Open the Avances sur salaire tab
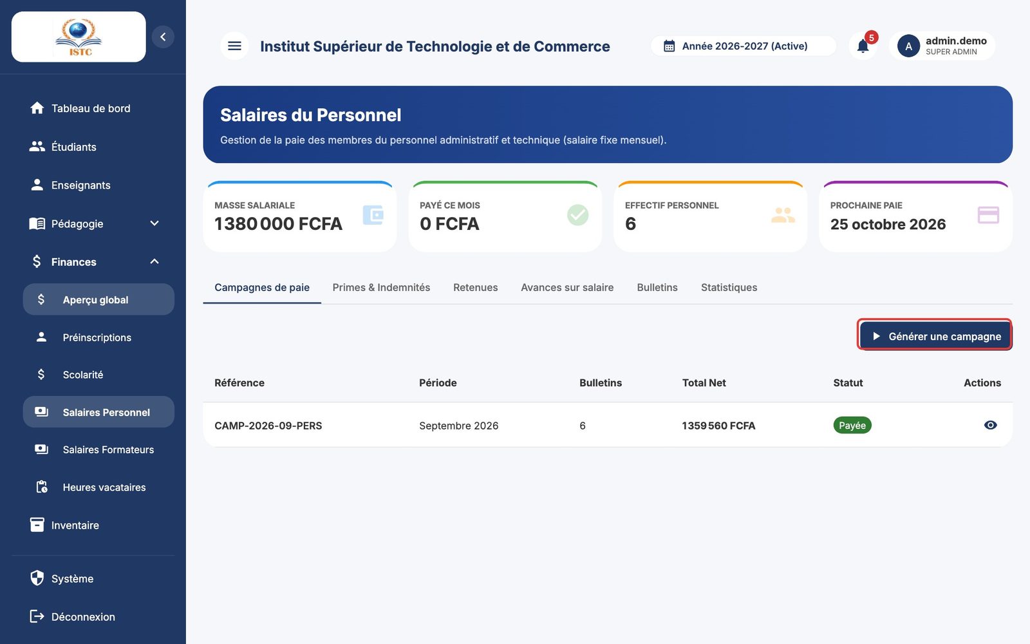 (567, 287)
